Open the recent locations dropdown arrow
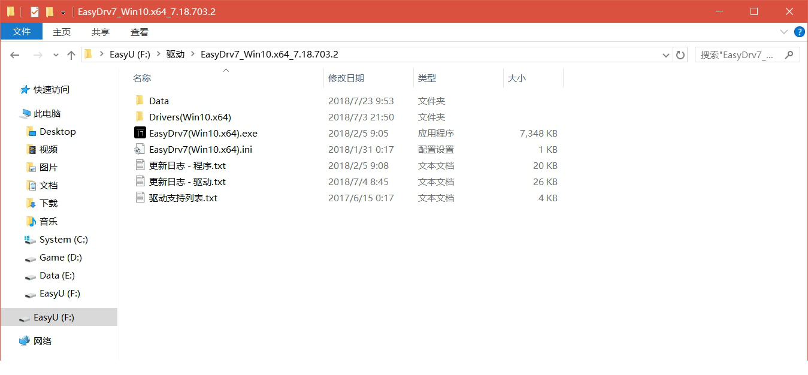 (x=56, y=55)
